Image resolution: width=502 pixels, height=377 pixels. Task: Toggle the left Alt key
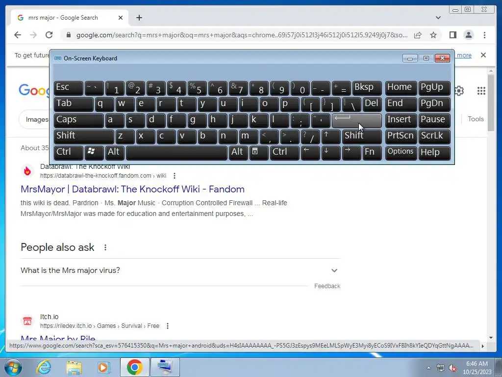(x=115, y=153)
